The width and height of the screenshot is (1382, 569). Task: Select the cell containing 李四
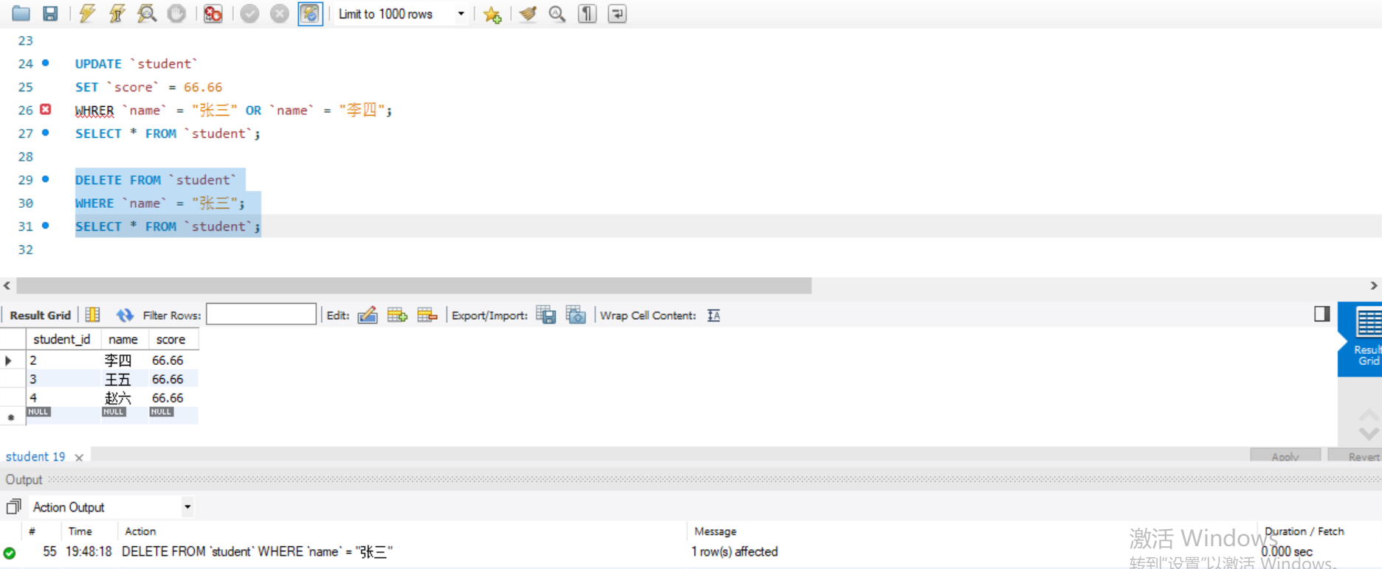coord(125,360)
